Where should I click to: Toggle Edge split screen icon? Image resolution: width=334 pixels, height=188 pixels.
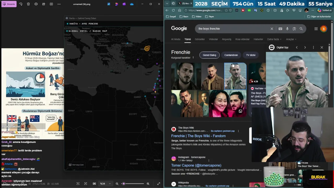tap(275, 10)
